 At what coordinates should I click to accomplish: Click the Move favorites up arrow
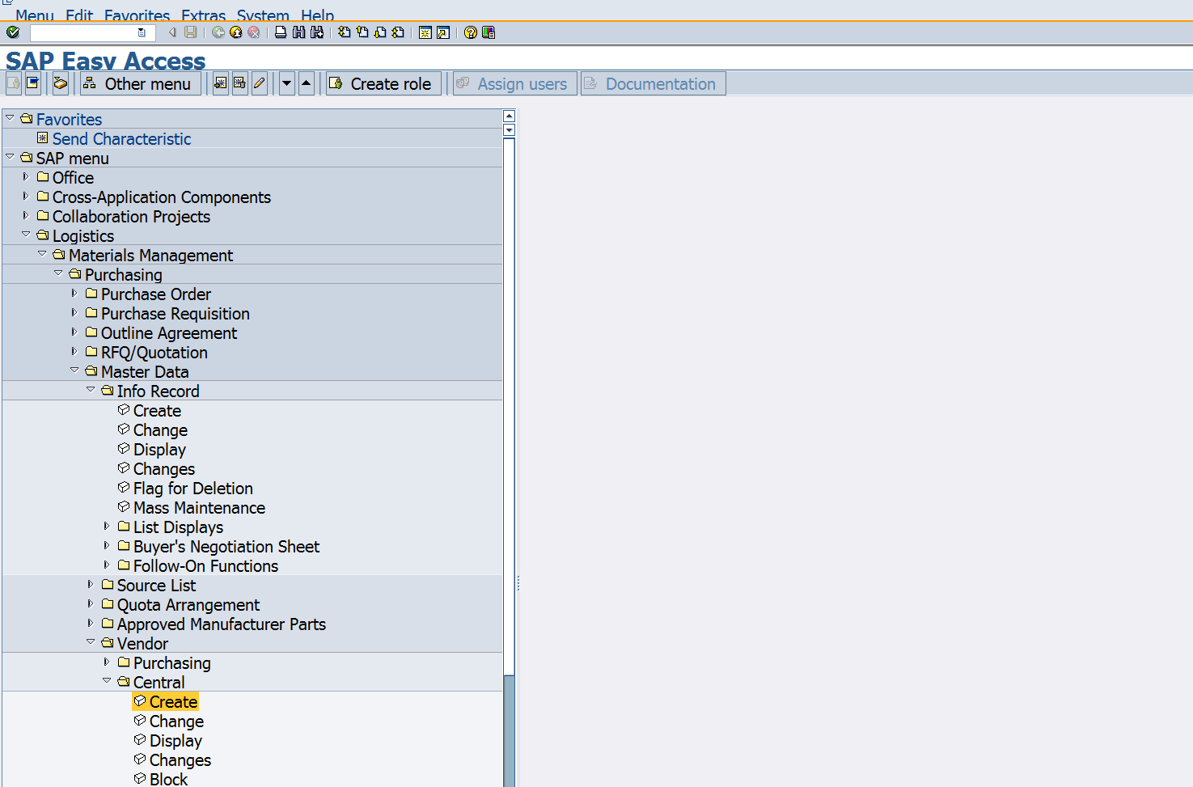[x=307, y=83]
